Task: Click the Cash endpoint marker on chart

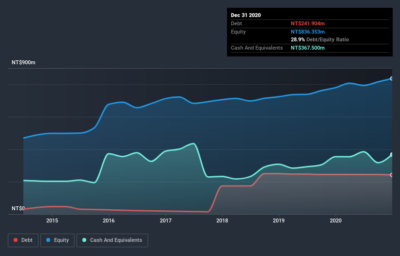Action: pos(392,155)
